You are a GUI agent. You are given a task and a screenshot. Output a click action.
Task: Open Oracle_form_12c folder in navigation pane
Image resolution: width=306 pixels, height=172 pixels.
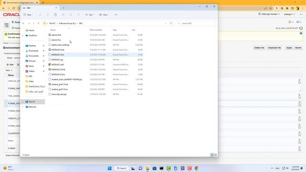pos(35,86)
